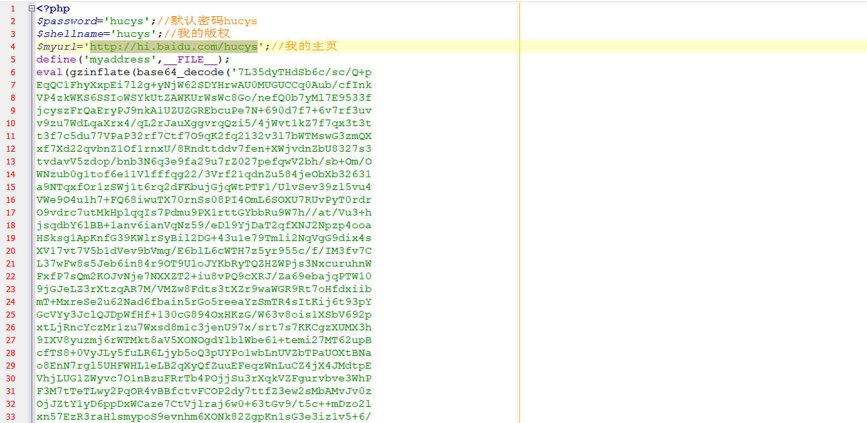
Task: Click code line beginning 9IXV8yuzmj6rWTMkt8aV
Action: click(204, 340)
